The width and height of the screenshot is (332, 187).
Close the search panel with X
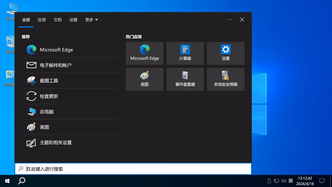pos(242,19)
